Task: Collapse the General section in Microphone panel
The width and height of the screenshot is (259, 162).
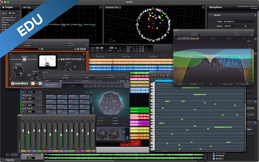Action: coord(211,15)
